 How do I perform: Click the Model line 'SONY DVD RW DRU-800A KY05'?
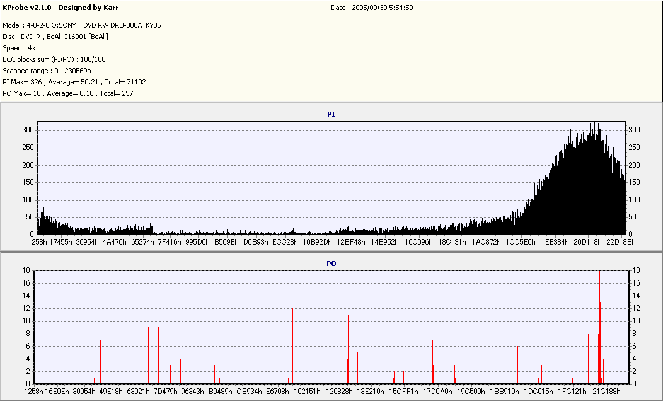tap(81, 25)
